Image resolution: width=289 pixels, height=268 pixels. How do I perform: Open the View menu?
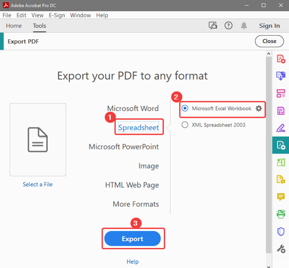pyautogui.click(x=38, y=15)
